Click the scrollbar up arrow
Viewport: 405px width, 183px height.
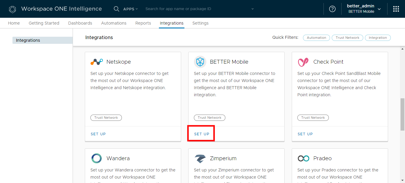[403, 49]
